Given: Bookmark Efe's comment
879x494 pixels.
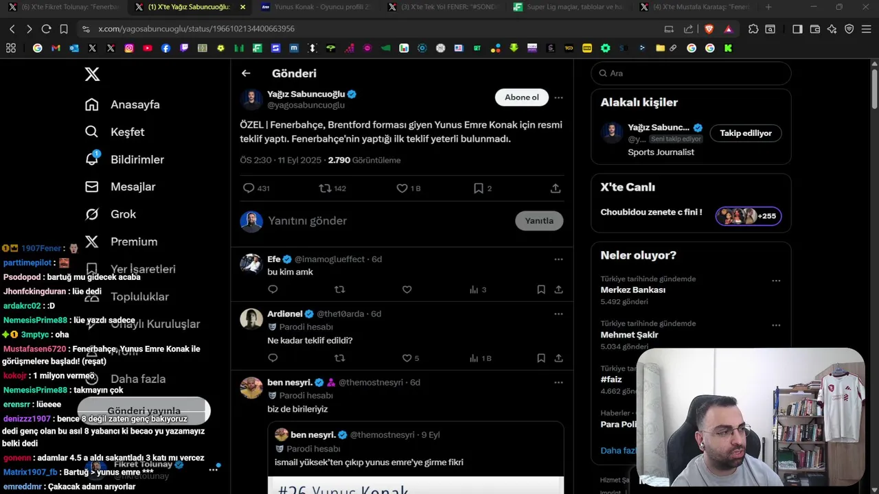Looking at the screenshot, I should [541, 290].
